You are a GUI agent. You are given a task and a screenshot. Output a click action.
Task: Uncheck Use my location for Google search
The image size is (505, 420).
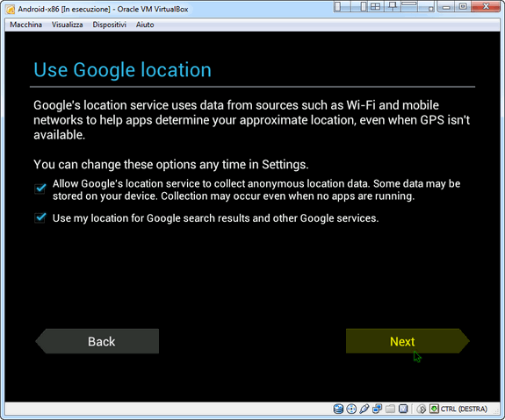(x=40, y=218)
